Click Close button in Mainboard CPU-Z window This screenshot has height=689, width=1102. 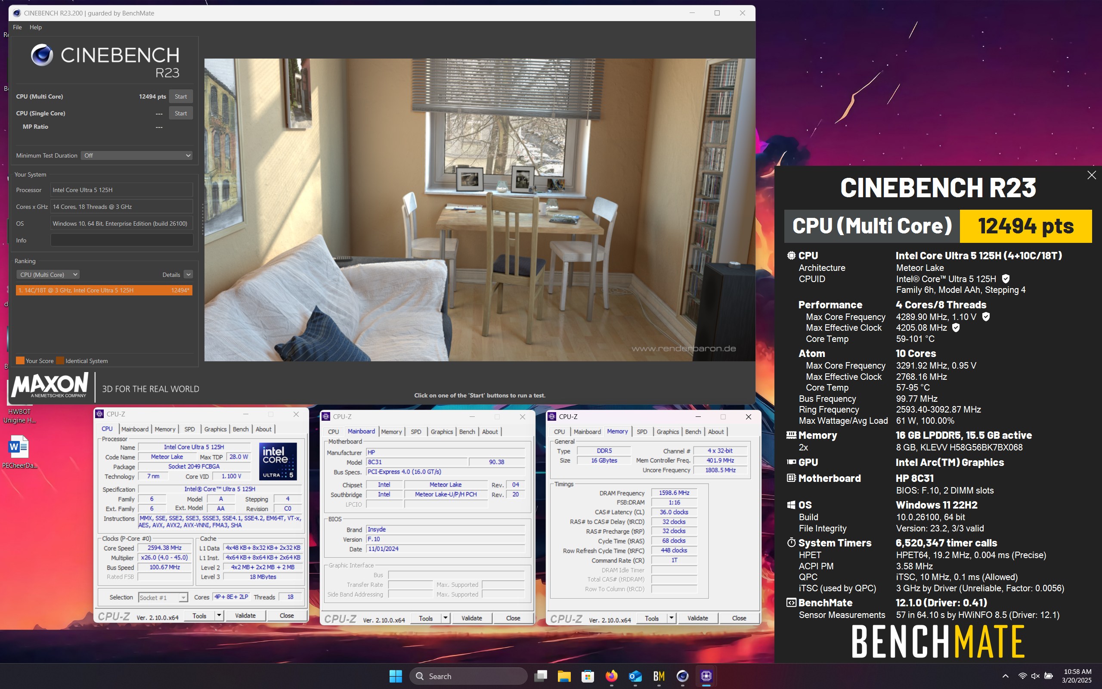click(513, 618)
